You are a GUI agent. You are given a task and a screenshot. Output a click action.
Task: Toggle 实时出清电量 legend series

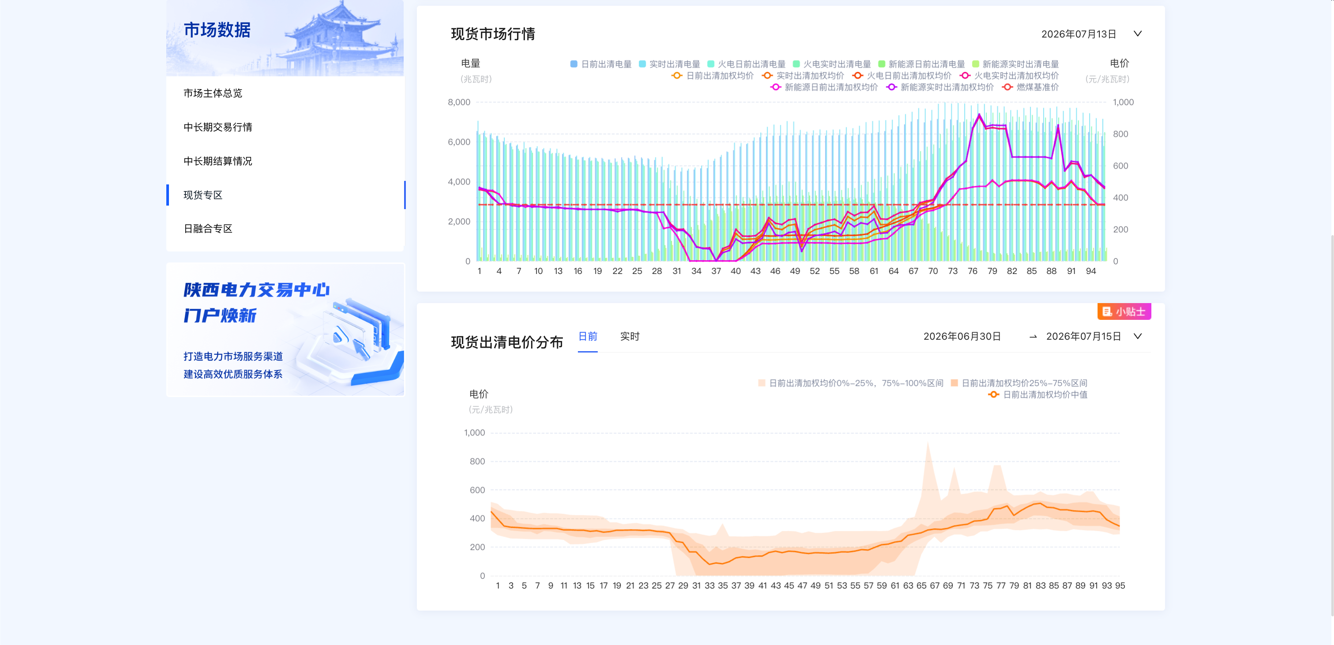(669, 64)
